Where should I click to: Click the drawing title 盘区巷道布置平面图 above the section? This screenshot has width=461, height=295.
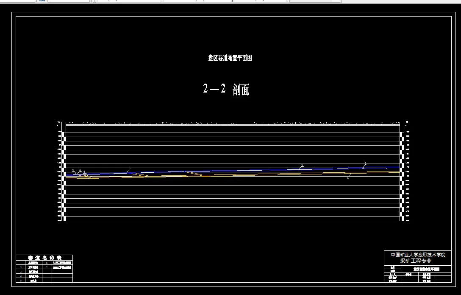pos(230,58)
